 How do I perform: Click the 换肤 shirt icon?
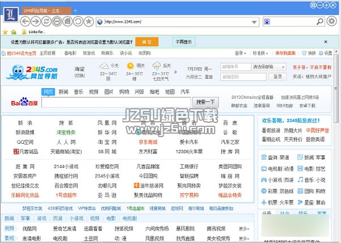[304, 53]
